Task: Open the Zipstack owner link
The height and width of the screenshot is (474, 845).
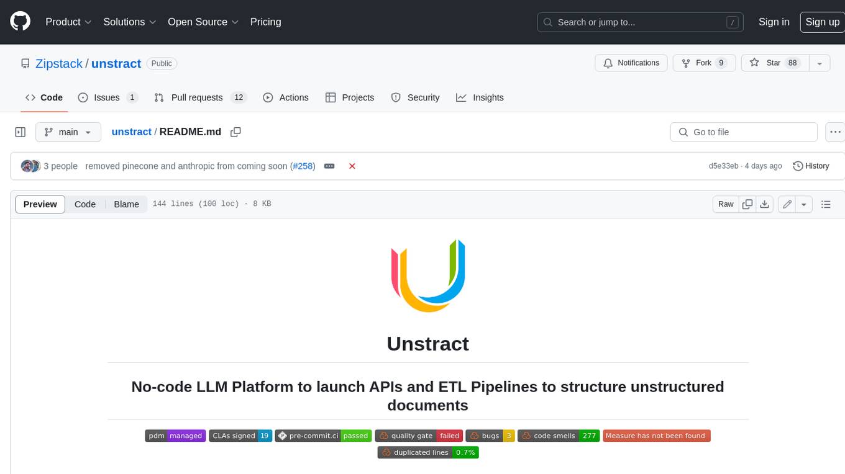Action: click(x=59, y=63)
